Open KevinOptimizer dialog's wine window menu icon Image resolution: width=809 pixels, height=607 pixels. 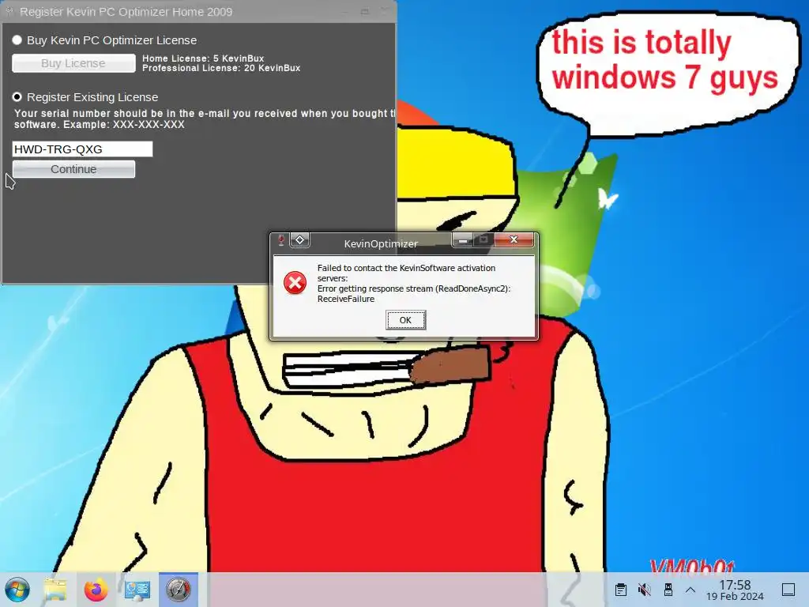pos(281,240)
